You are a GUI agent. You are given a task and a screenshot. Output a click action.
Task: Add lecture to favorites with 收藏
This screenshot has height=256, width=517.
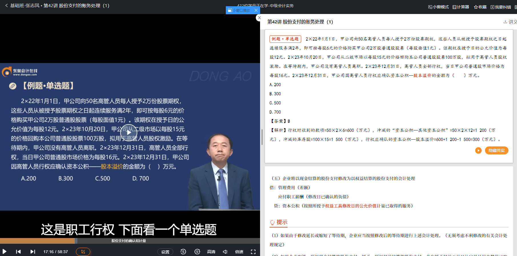480,7
